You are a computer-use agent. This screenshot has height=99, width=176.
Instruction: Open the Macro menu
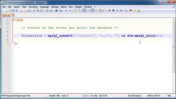pyautogui.click(x=64, y=7)
